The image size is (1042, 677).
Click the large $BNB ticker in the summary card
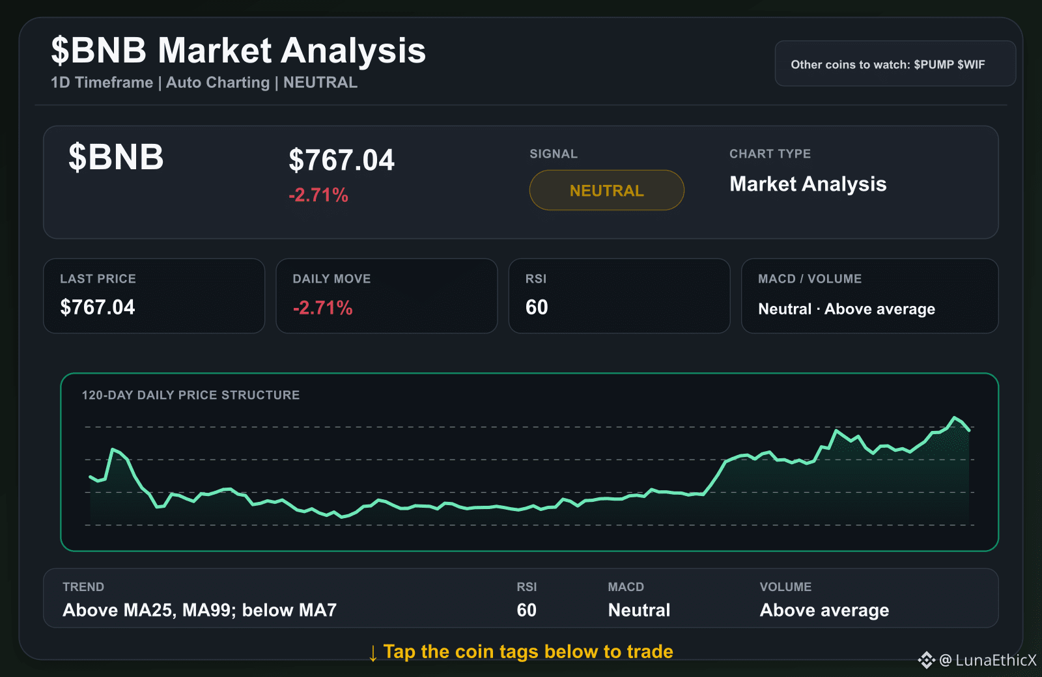click(x=116, y=157)
